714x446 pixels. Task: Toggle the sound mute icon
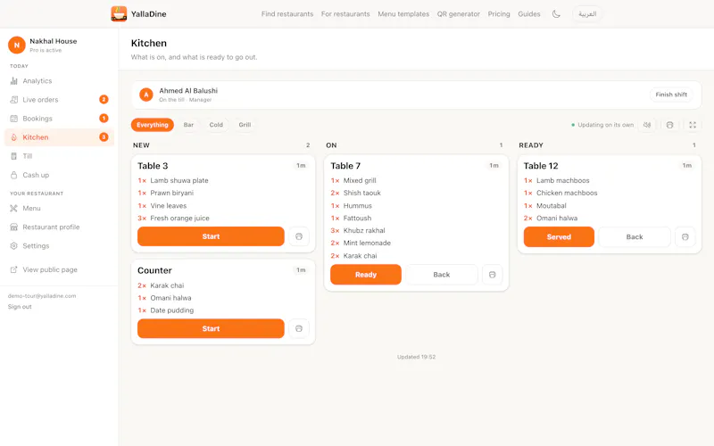coord(647,125)
